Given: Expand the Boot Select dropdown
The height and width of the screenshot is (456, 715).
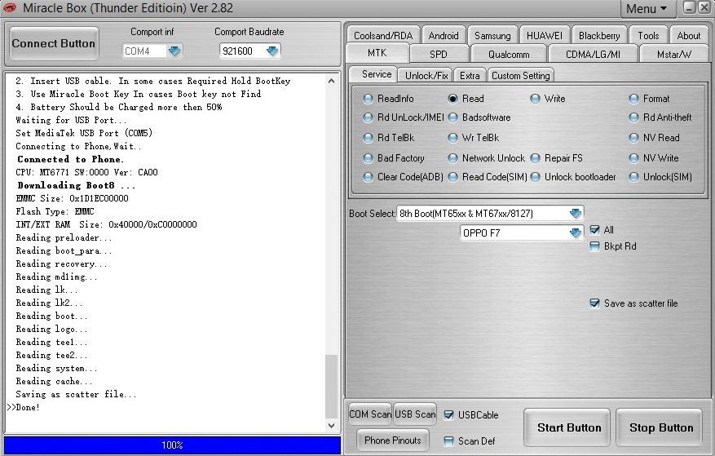Looking at the screenshot, I should point(576,213).
